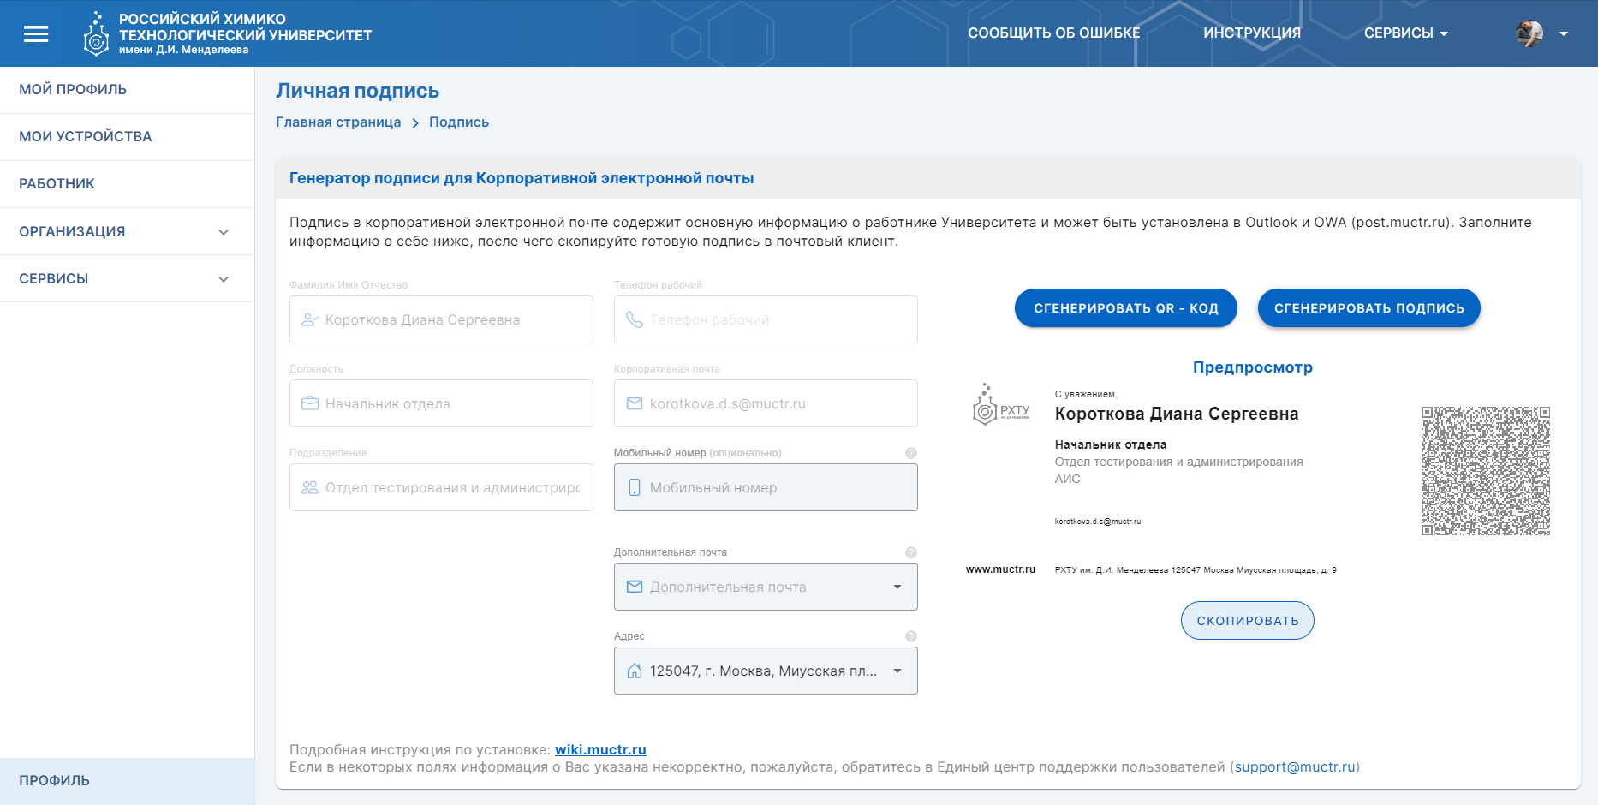Go to Мои устройства in sidebar
Viewport: 1598px width, 805px height.
pos(86,137)
